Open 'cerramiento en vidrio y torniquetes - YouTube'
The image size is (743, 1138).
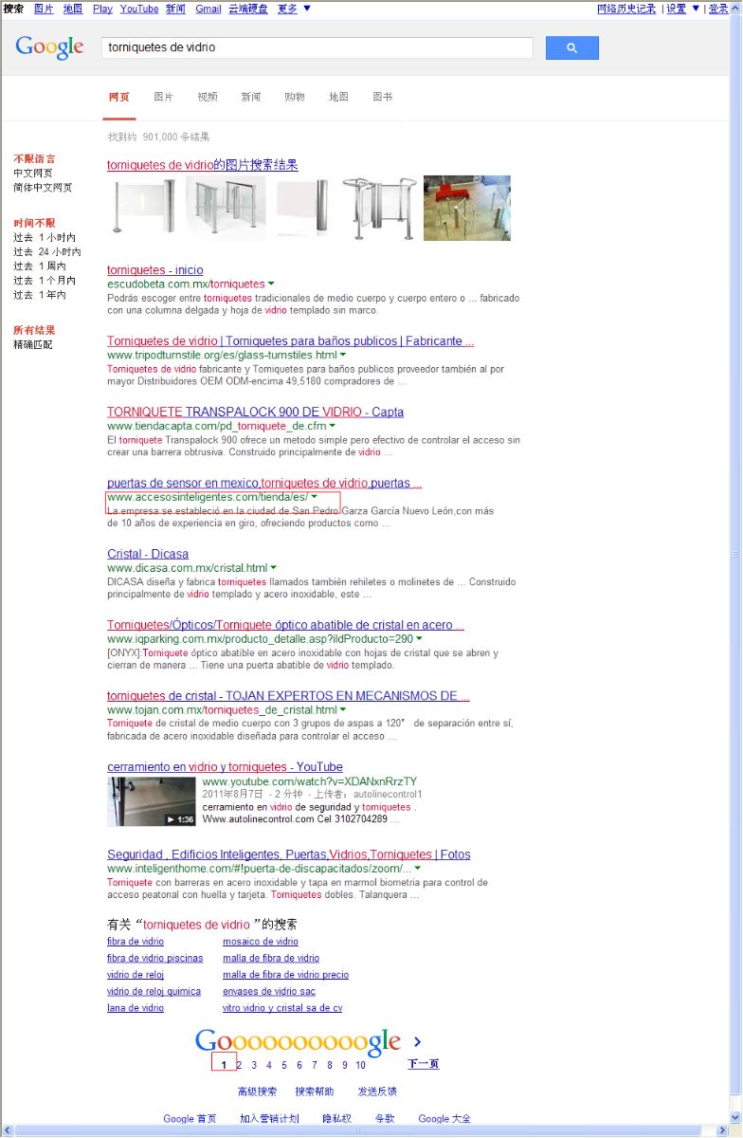click(x=225, y=766)
